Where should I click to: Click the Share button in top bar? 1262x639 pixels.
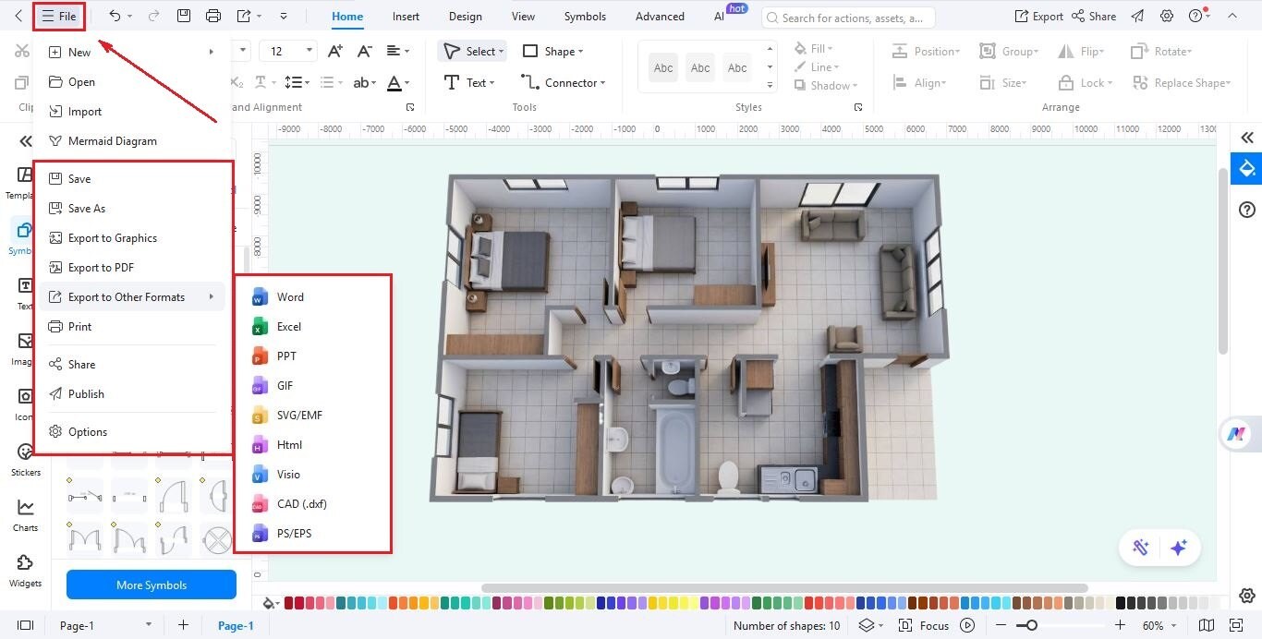[x=1095, y=16]
